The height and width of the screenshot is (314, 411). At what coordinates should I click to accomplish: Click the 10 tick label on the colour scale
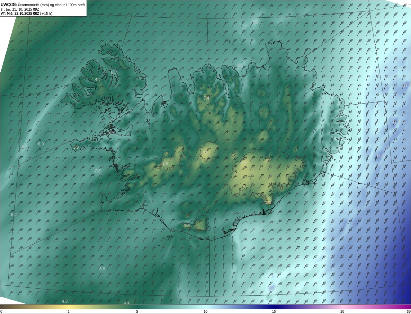coord(205,311)
